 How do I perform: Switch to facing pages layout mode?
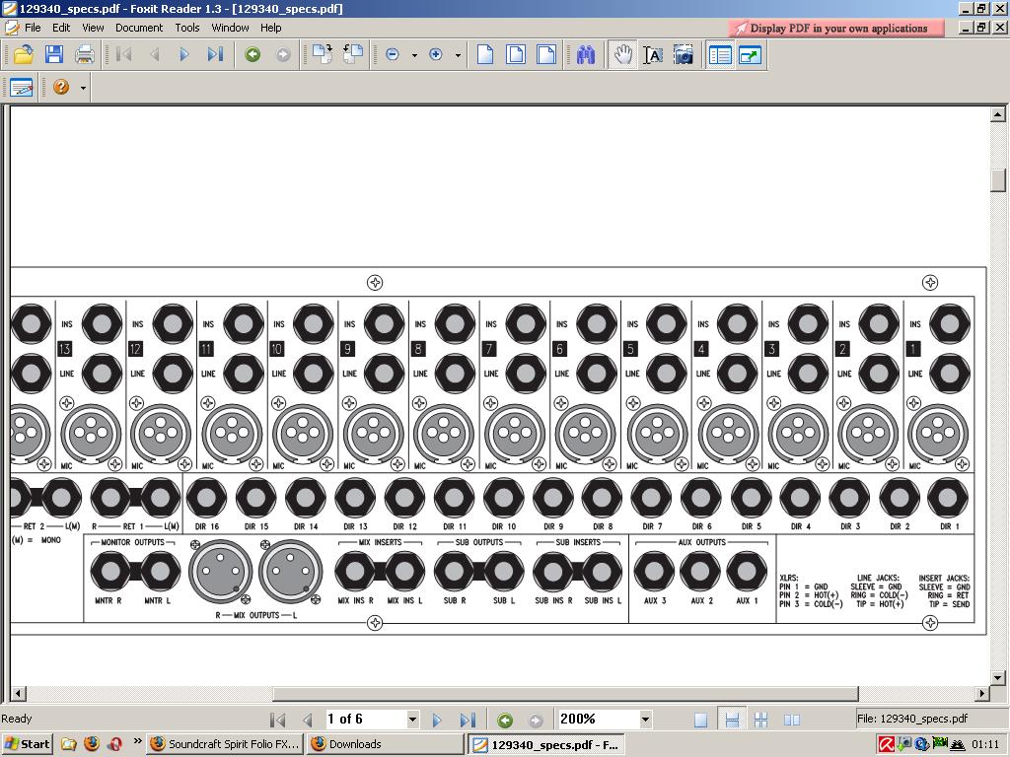tap(792, 720)
